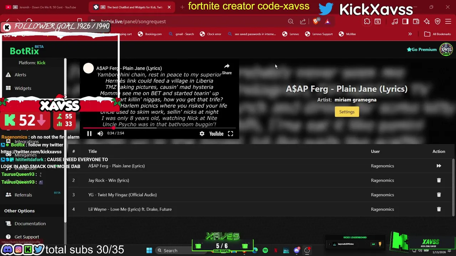456x256 pixels.
Task: Open a new browser tab
Action: tap(182, 7)
